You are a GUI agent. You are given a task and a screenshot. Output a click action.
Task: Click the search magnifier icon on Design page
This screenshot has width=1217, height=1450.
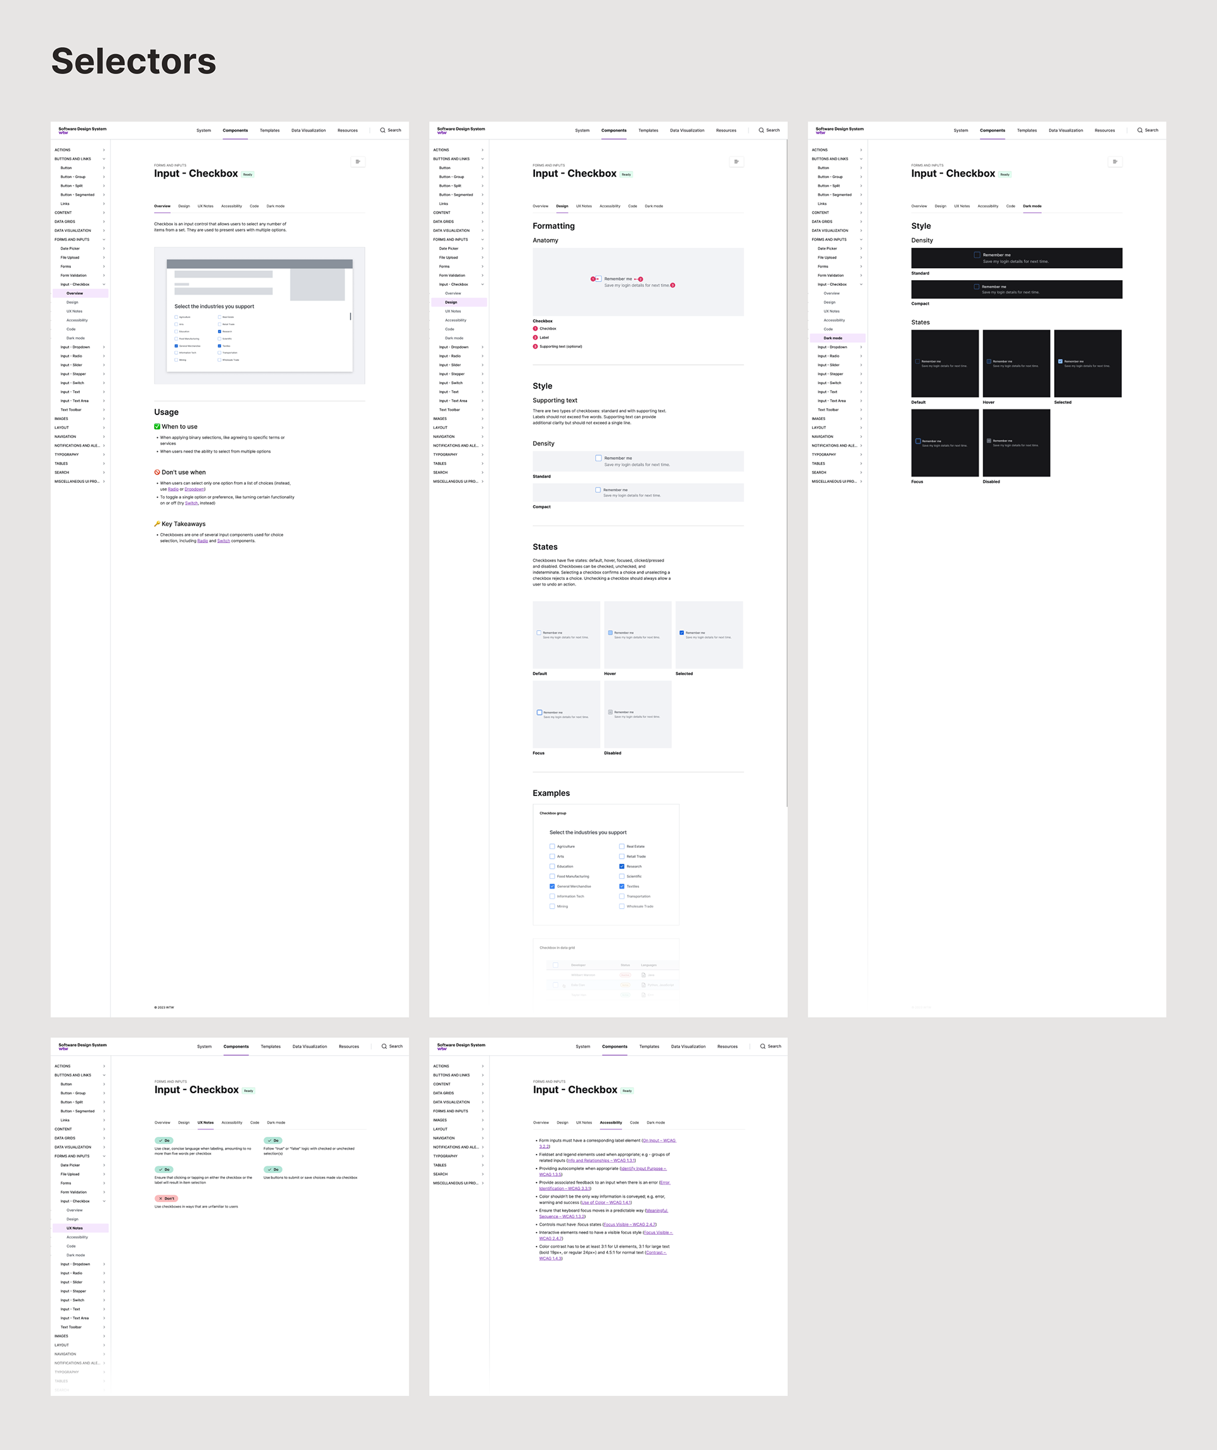761,130
